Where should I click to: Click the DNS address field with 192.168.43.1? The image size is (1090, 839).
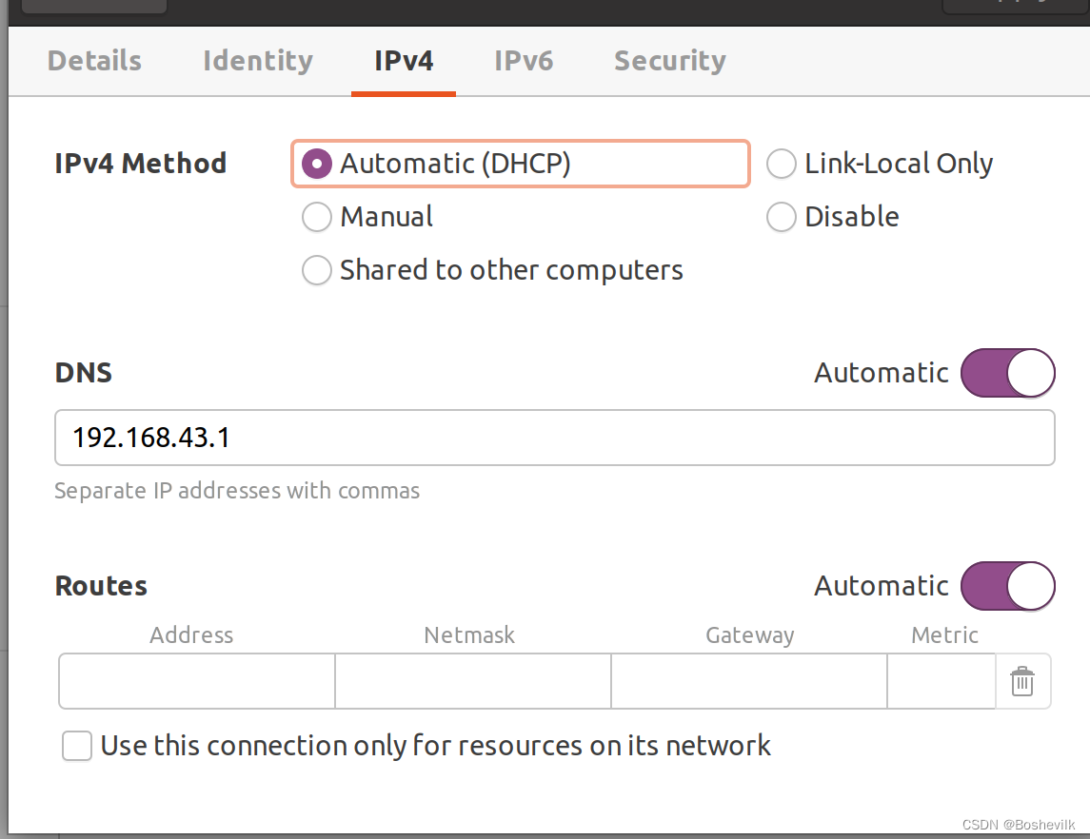[x=554, y=438]
